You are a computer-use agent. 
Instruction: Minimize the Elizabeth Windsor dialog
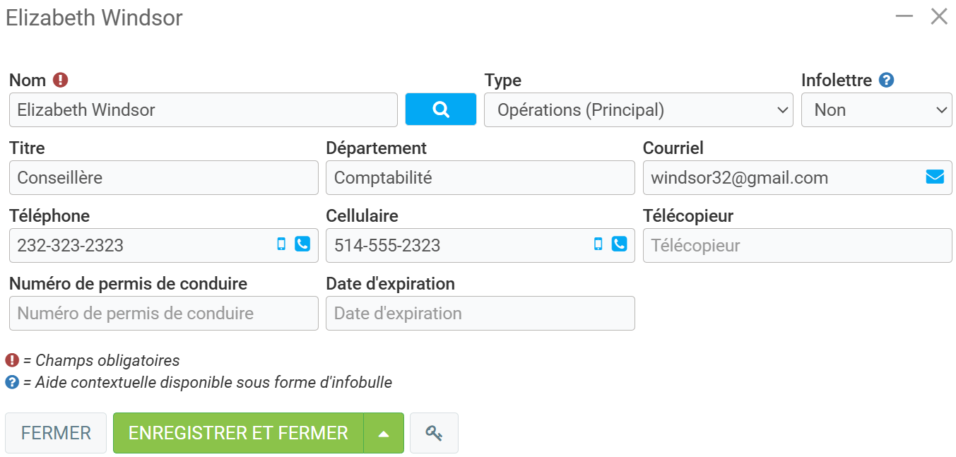[904, 16]
